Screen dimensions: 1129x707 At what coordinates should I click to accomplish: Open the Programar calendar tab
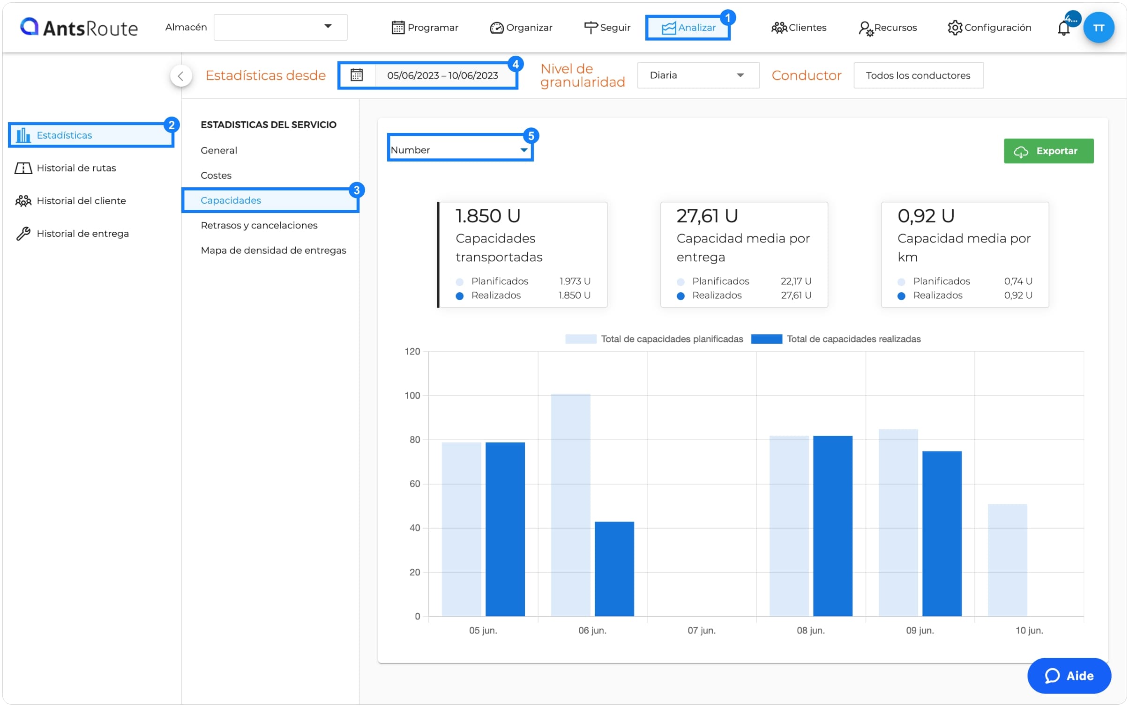(x=425, y=28)
